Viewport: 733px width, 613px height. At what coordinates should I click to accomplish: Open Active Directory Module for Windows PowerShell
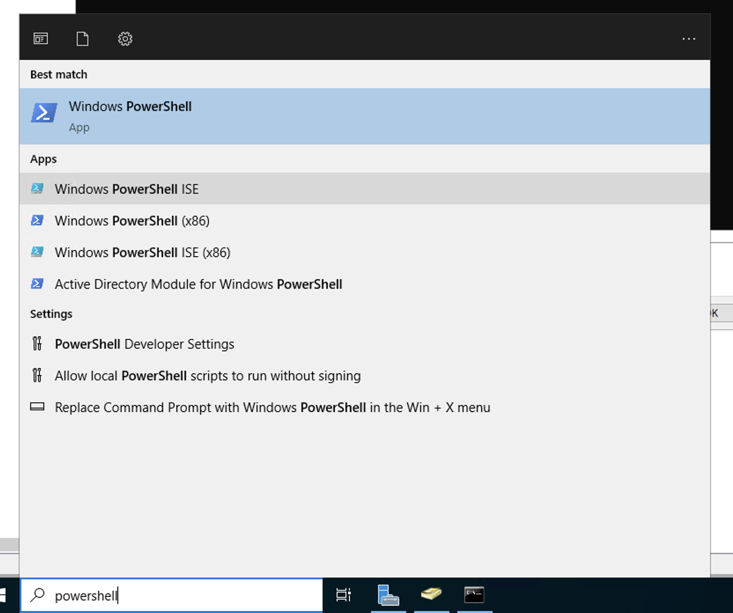[x=365, y=284]
